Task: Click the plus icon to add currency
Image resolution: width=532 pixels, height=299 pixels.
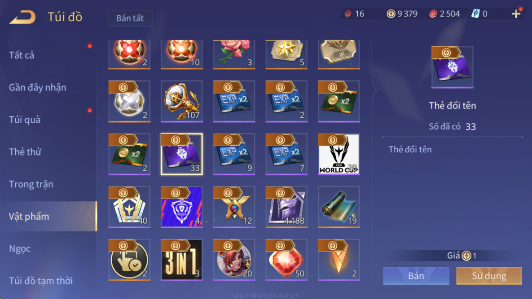Action: point(516,14)
